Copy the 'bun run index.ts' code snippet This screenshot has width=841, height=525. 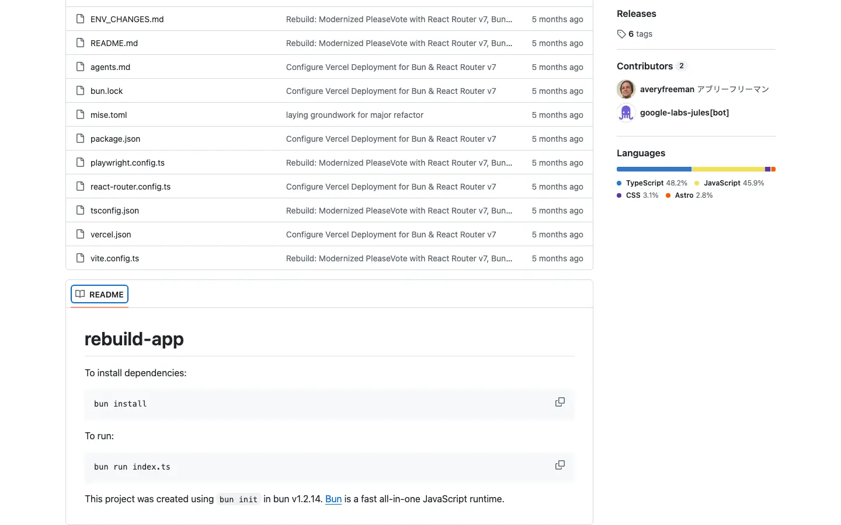click(x=559, y=466)
